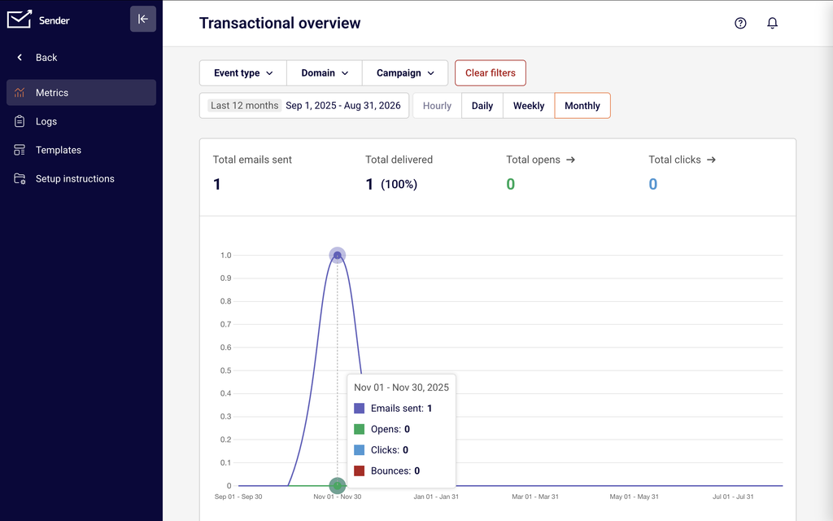
Task: Select the Monthly interval
Action: tap(582, 105)
